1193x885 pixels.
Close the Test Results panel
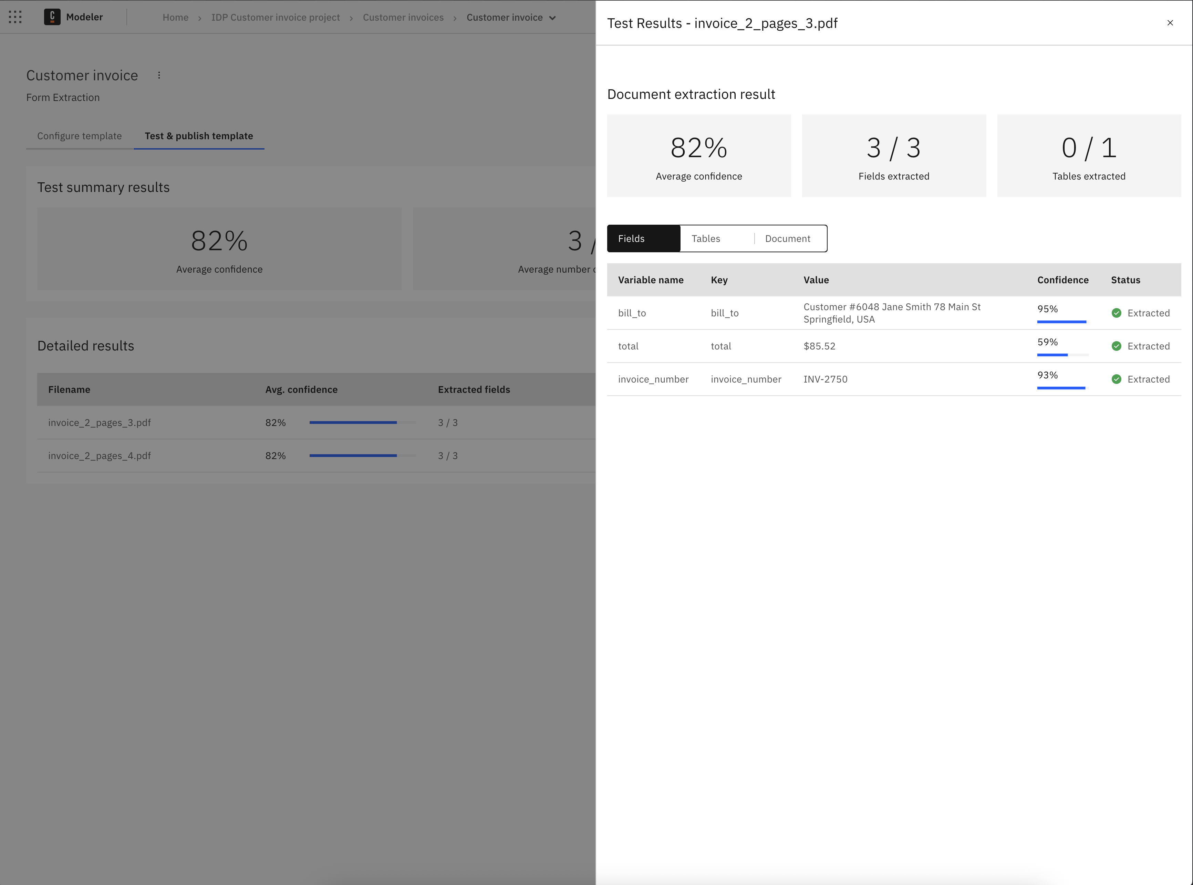(1170, 22)
